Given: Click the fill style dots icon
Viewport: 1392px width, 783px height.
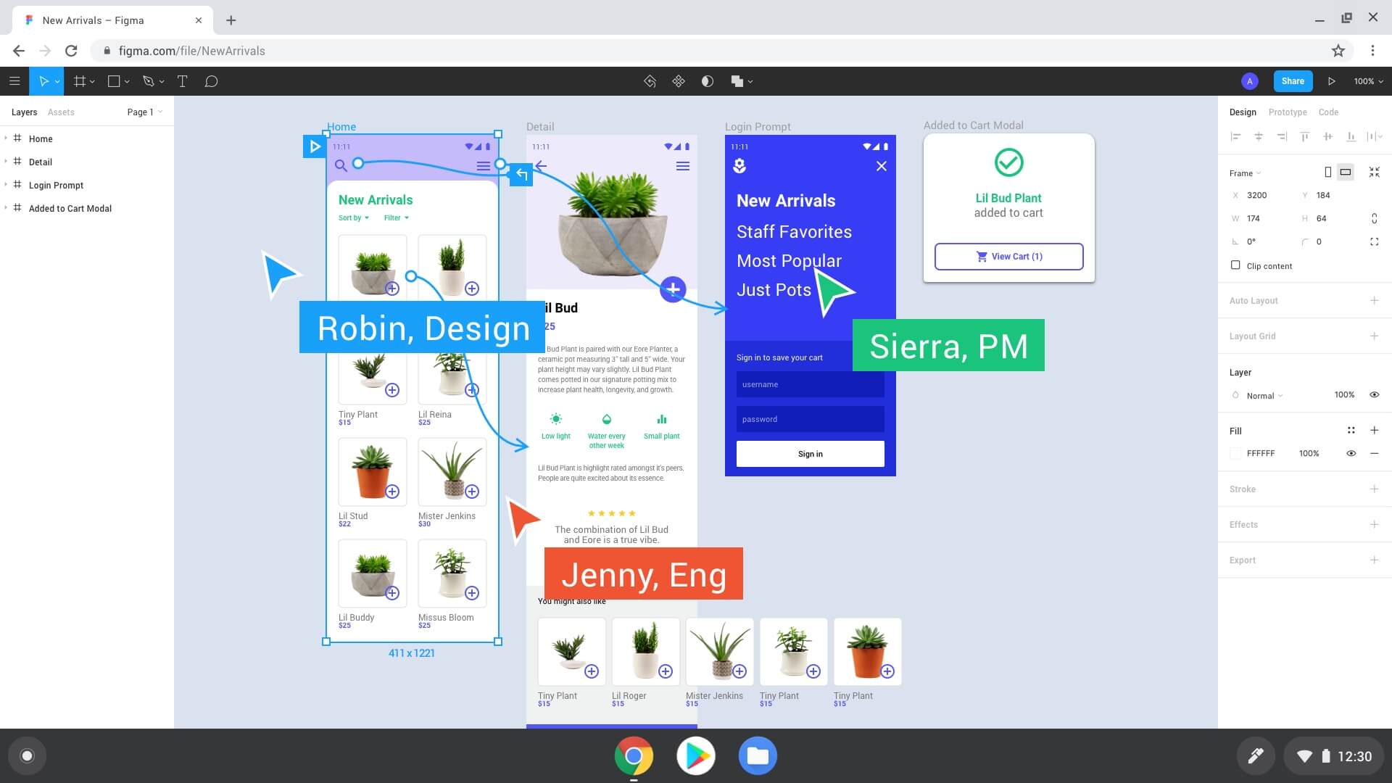Looking at the screenshot, I should tap(1351, 430).
